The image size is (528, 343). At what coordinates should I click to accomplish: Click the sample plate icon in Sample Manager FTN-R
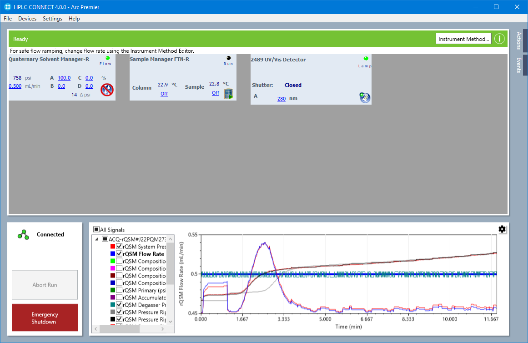[x=229, y=94]
